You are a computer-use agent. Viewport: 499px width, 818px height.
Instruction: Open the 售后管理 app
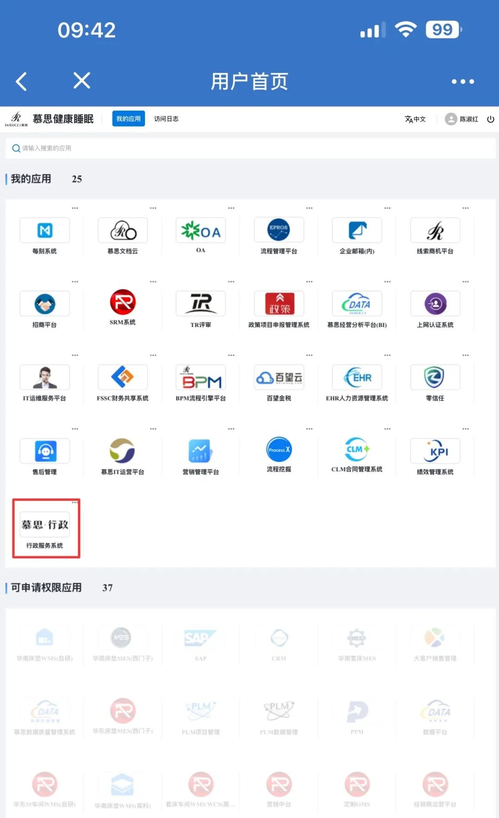pos(44,451)
